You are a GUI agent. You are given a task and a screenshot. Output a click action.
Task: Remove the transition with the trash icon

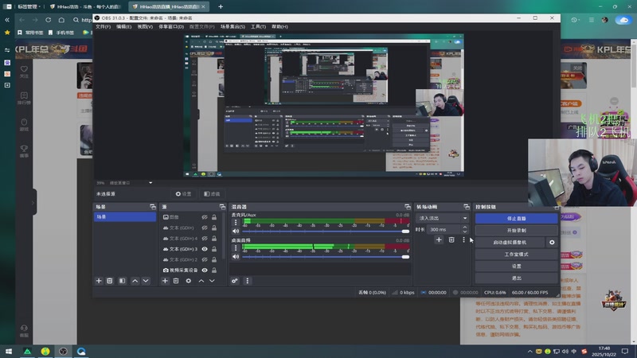click(x=451, y=240)
